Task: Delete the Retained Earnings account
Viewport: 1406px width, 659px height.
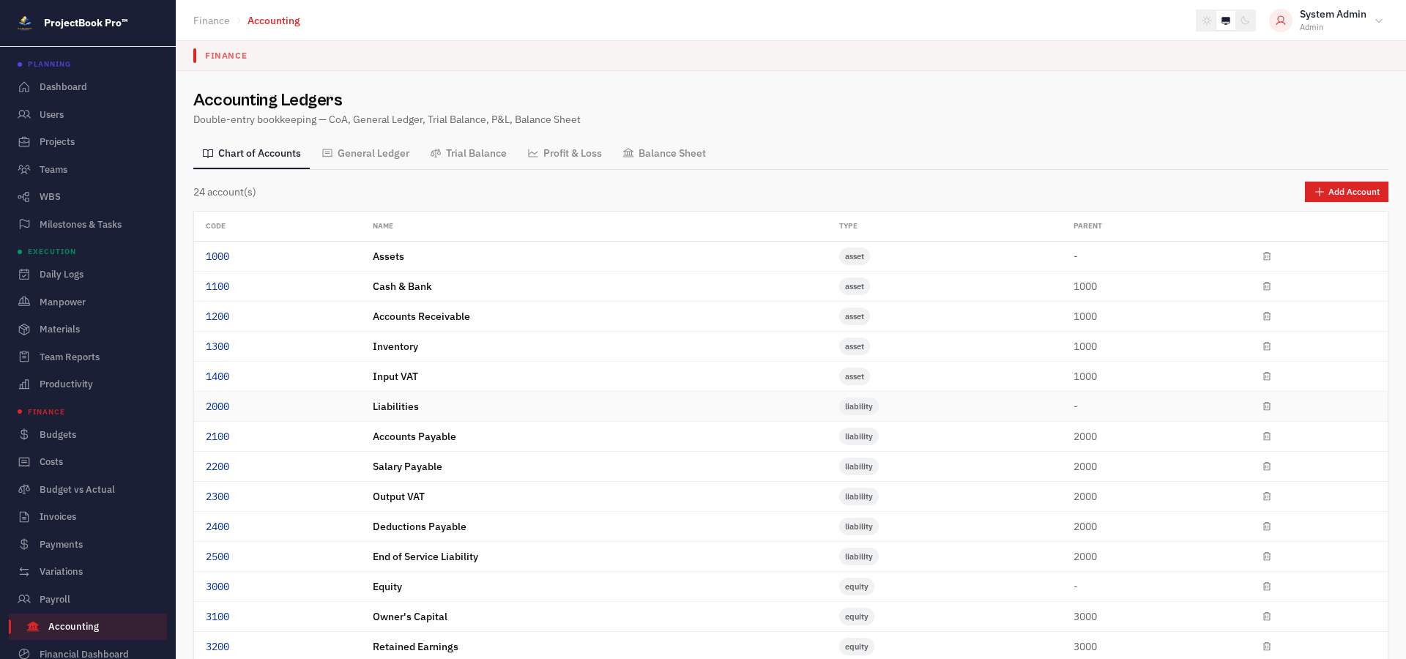Action: 1267,647
